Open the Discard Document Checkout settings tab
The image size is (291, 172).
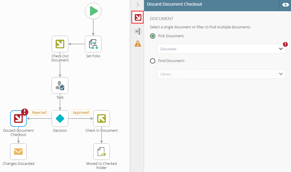[x=138, y=18]
